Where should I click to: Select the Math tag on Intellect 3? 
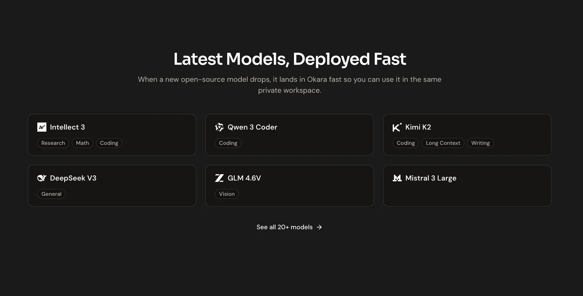82,143
